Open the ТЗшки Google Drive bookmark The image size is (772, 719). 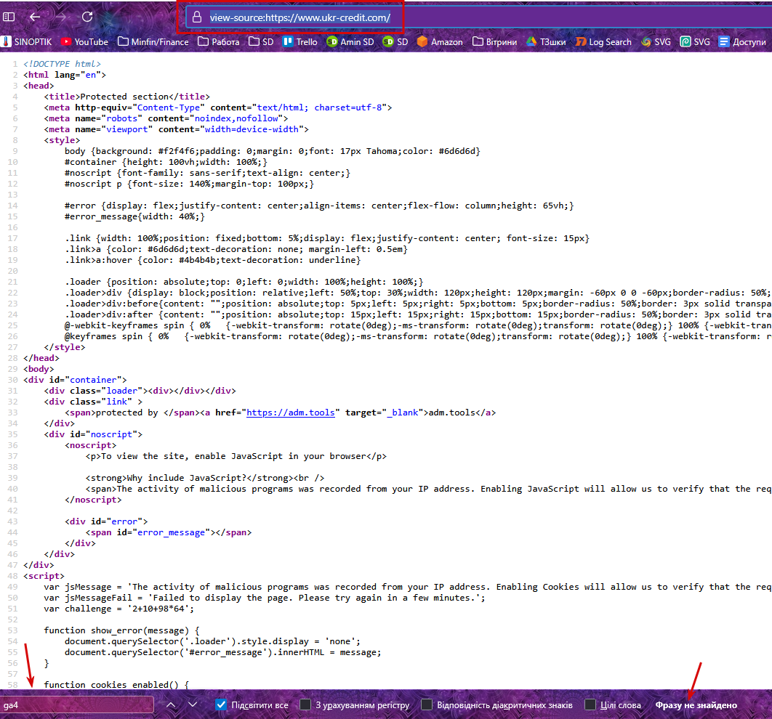(546, 42)
